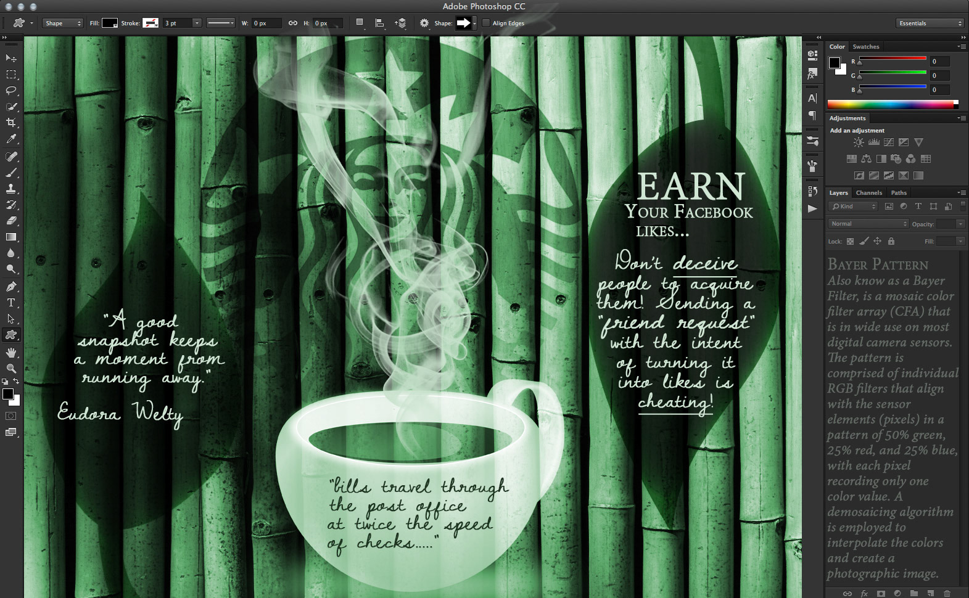
Task: Open the Shape tool mode dropdown
Action: (x=63, y=23)
